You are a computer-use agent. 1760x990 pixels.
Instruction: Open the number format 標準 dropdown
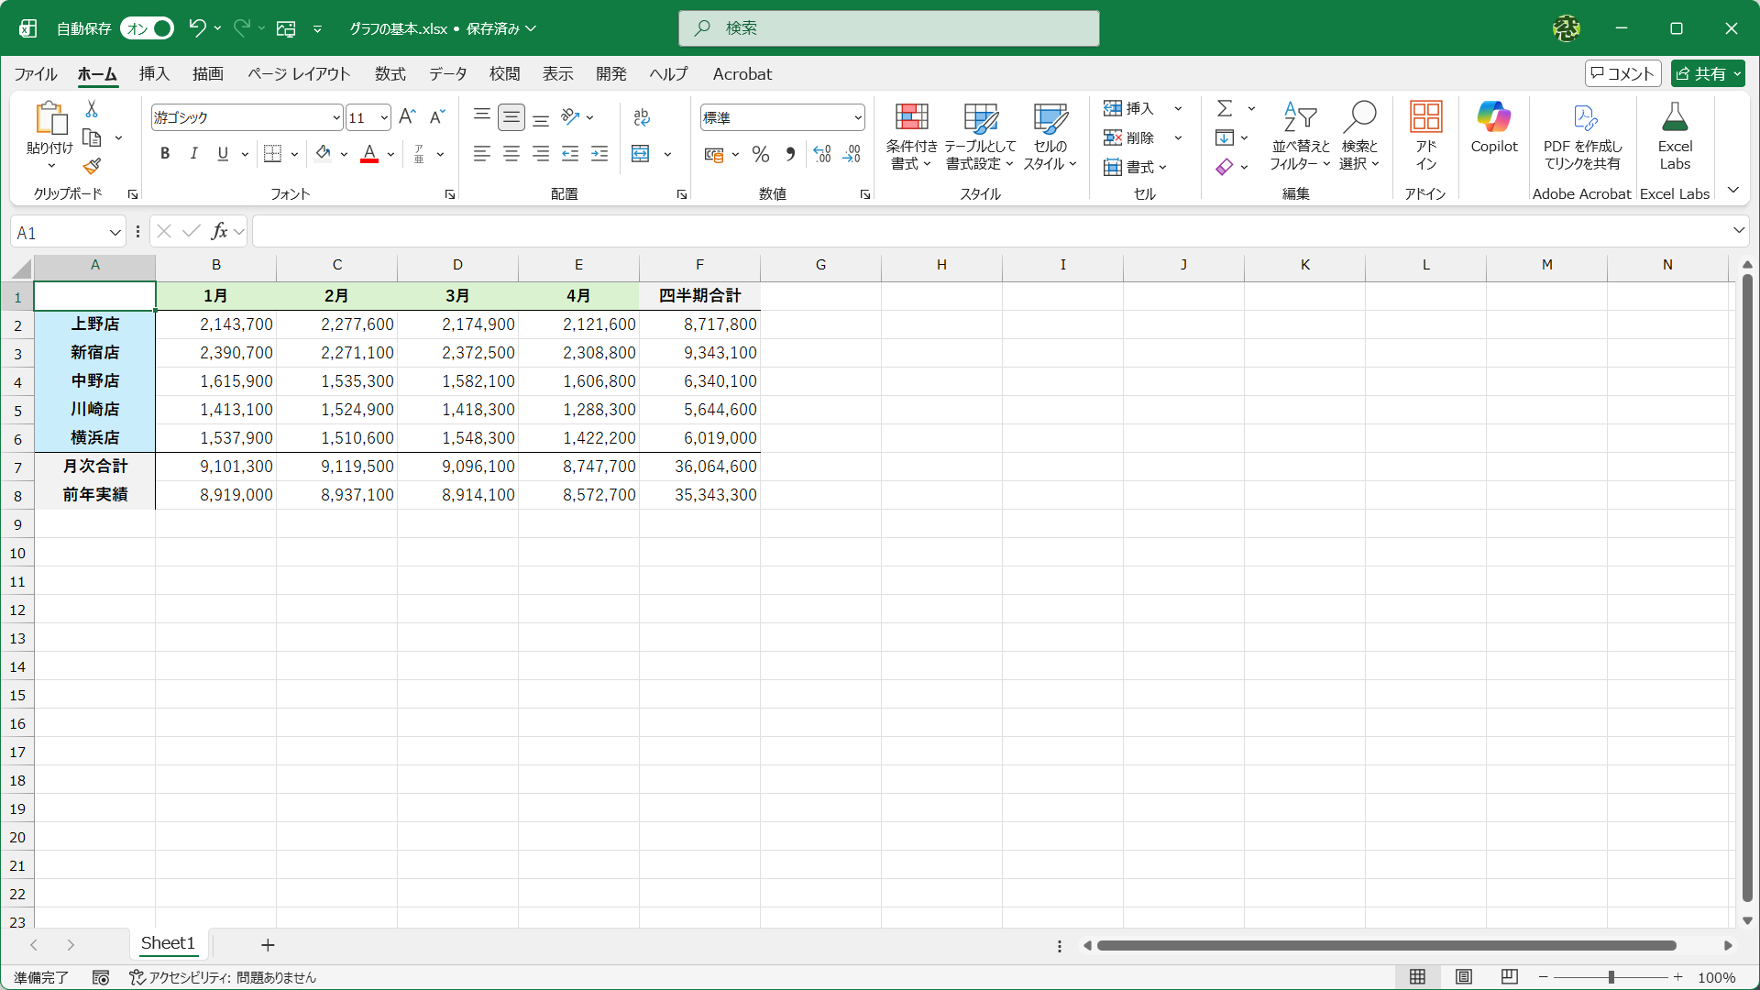(857, 117)
